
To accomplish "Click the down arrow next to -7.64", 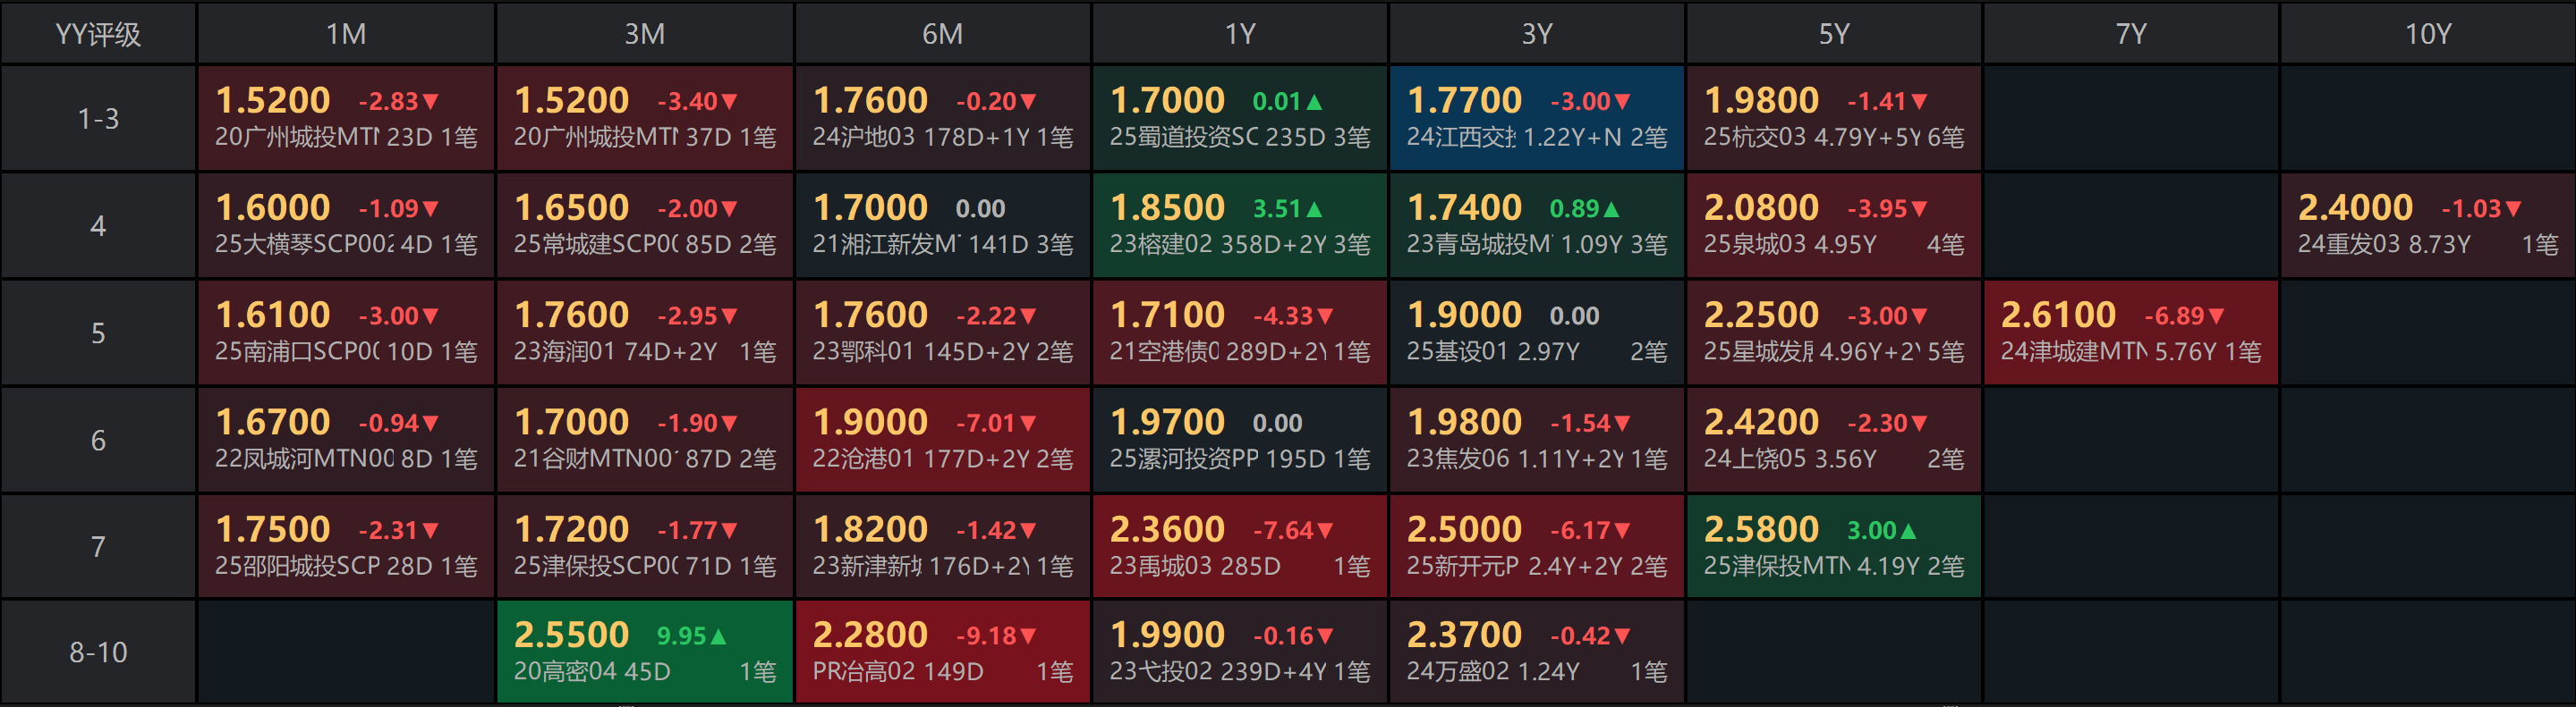I will click(x=1325, y=531).
